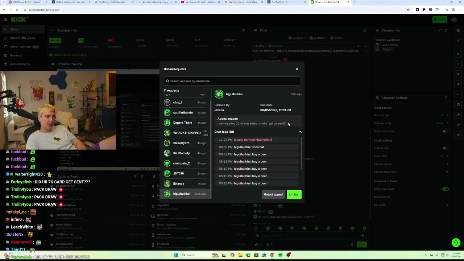Bookmark this page with the star icon
The image size is (464, 261).
click(408, 10)
